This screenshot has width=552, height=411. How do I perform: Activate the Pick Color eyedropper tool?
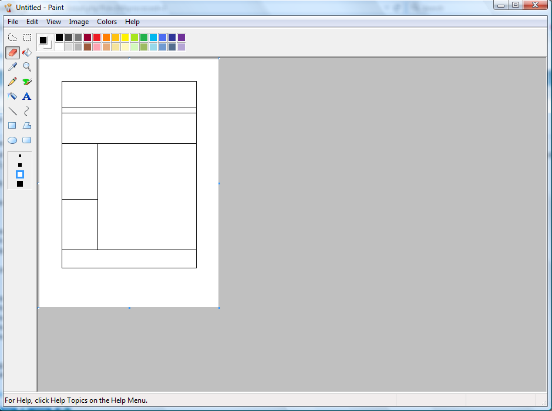point(12,67)
